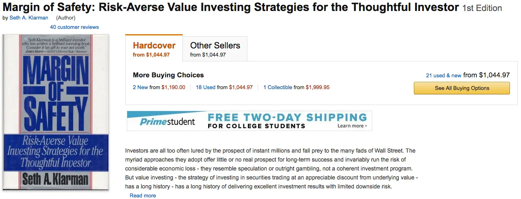Click the Free Two-Day Shipping banner headline
This screenshot has width=521, height=199.
pyautogui.click(x=287, y=118)
